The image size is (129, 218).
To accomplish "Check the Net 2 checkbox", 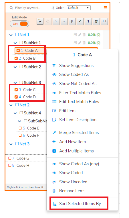I will point(17,105).
